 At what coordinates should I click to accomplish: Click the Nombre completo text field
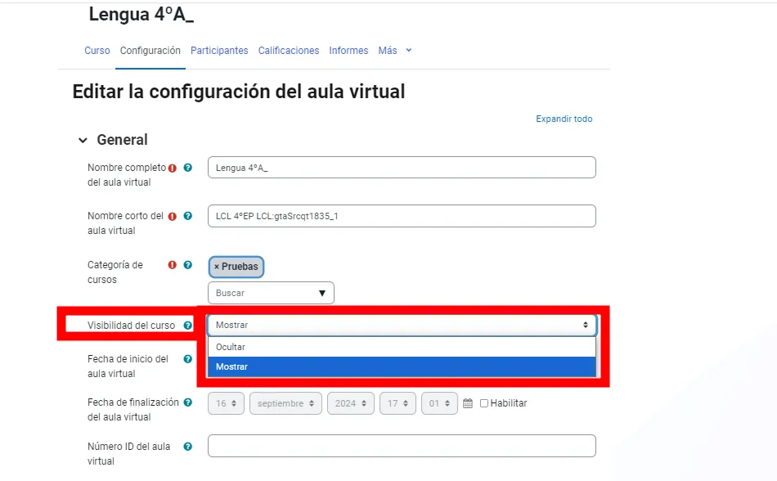(x=401, y=167)
